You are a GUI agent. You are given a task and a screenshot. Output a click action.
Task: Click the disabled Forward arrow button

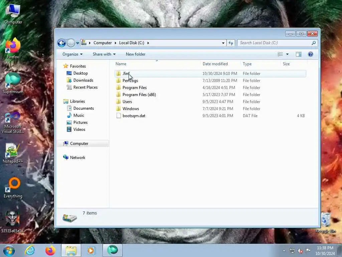(71, 43)
